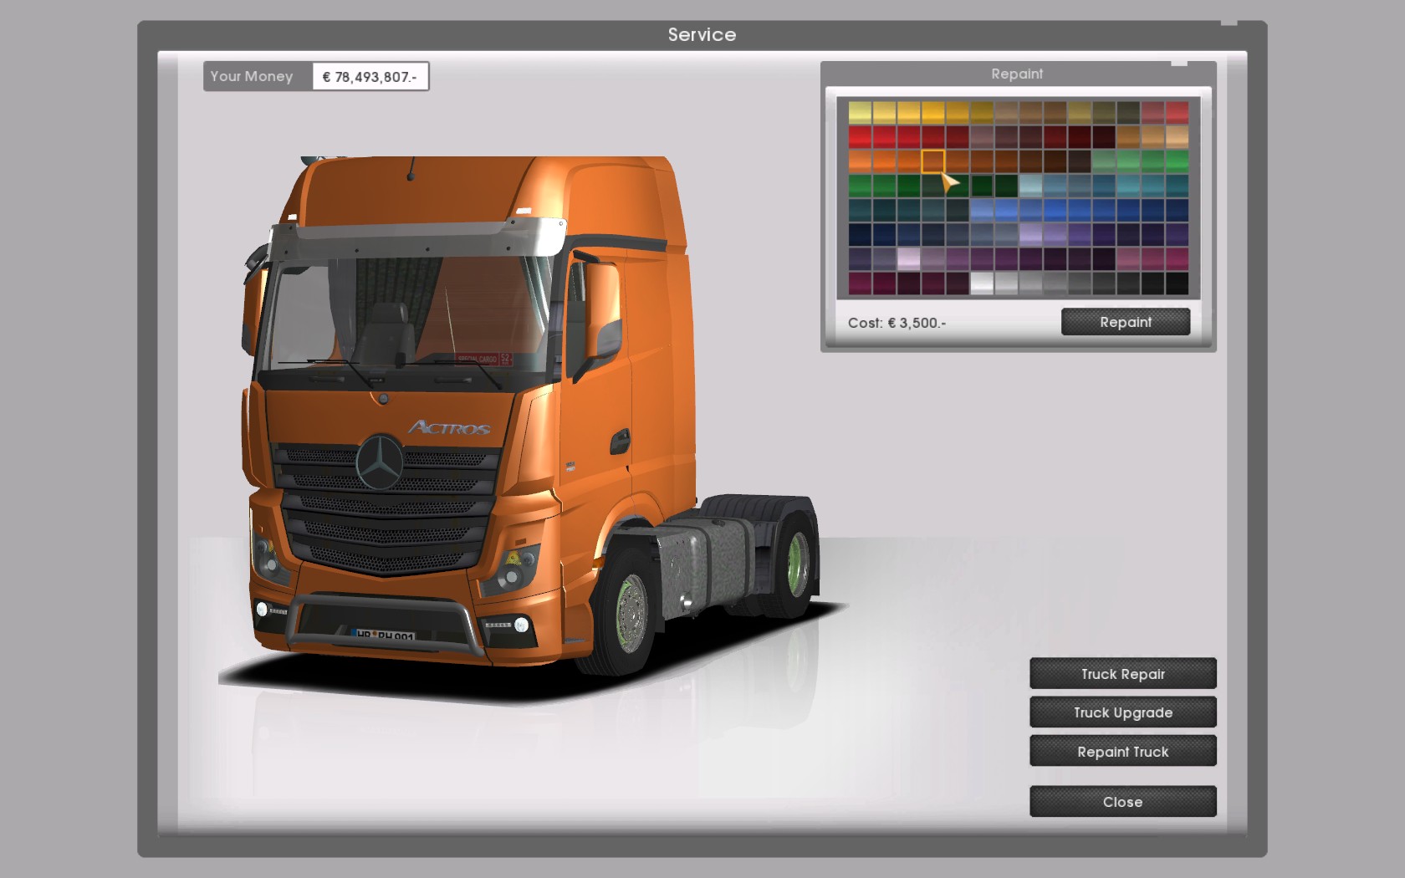Pick the bright red swatch starting the second row
Viewport: 1405px width, 878px height.
[x=860, y=136]
